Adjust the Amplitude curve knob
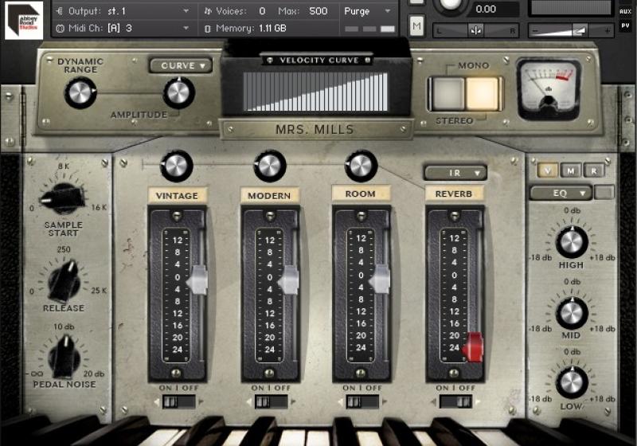 coord(178,93)
